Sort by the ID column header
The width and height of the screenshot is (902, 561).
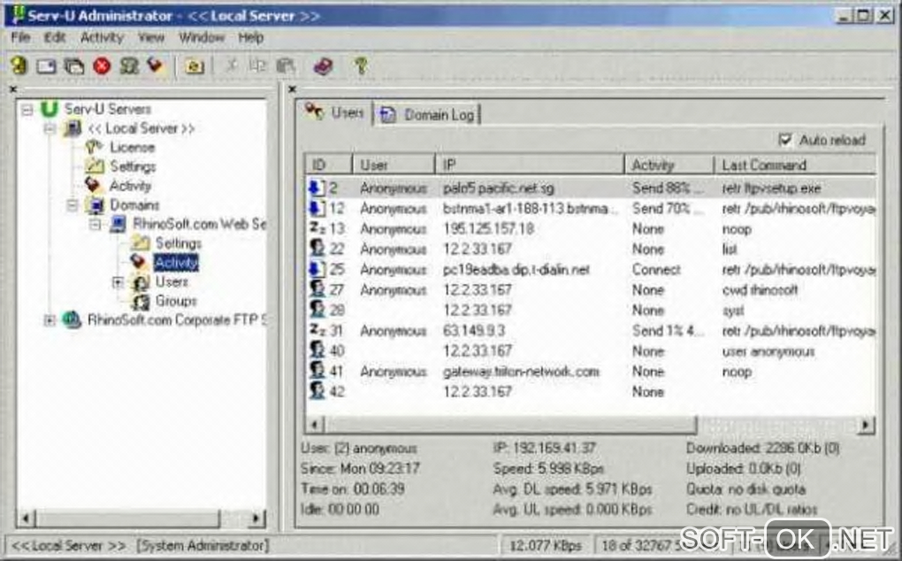coord(328,165)
